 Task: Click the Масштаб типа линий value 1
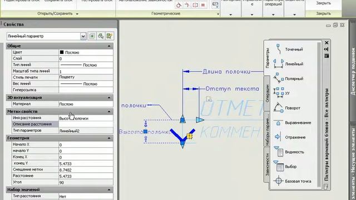click(86, 71)
